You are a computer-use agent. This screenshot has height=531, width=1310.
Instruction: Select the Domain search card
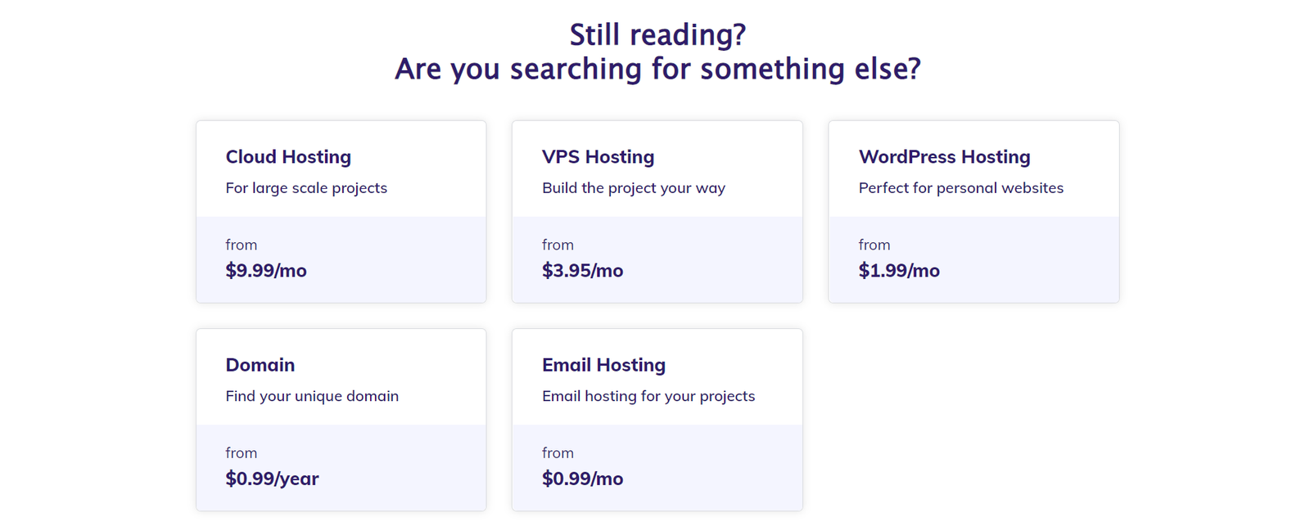341,420
